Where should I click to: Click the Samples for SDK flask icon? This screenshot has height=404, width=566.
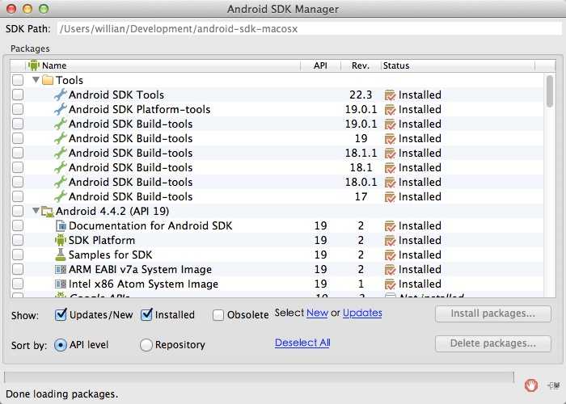coord(61,255)
